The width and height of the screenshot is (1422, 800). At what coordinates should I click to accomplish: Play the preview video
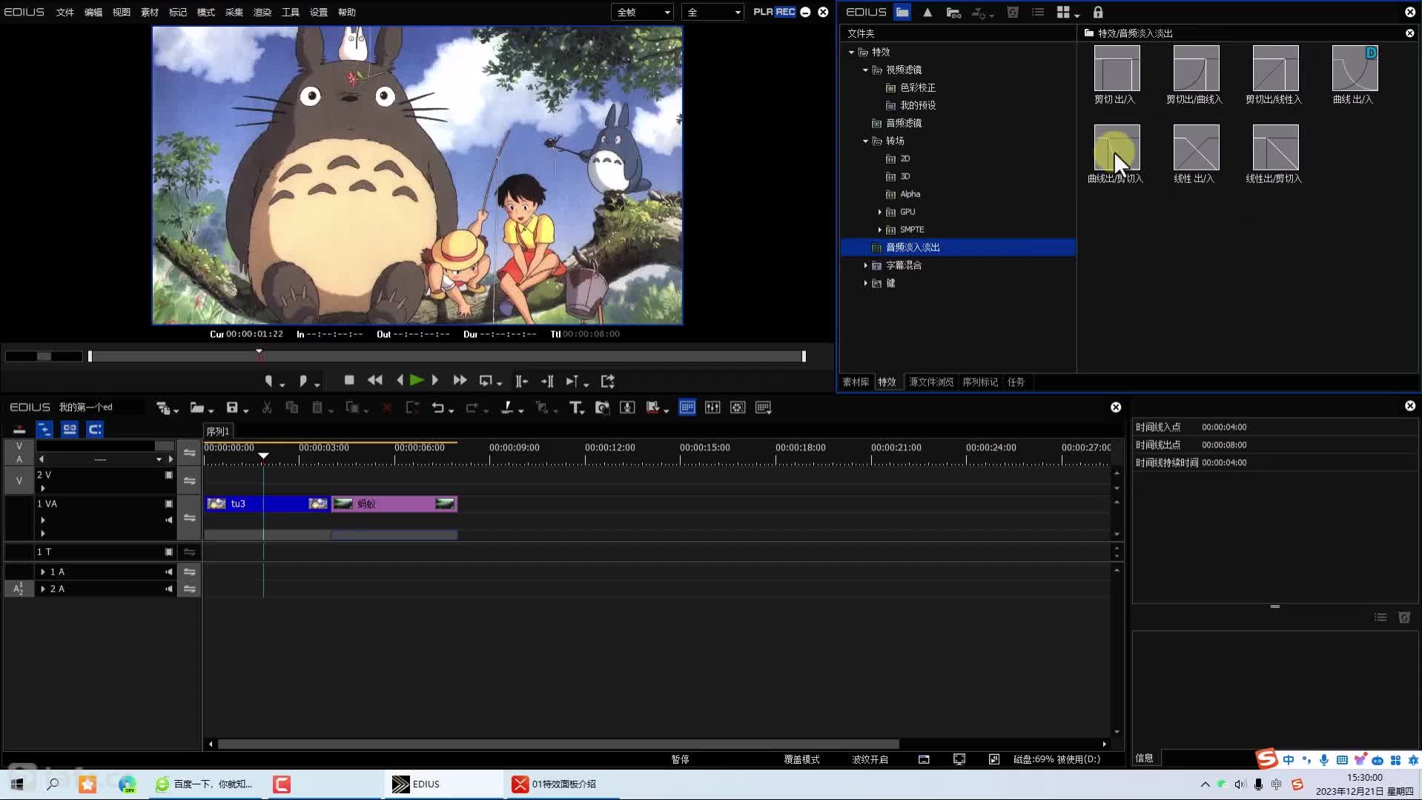click(x=417, y=380)
